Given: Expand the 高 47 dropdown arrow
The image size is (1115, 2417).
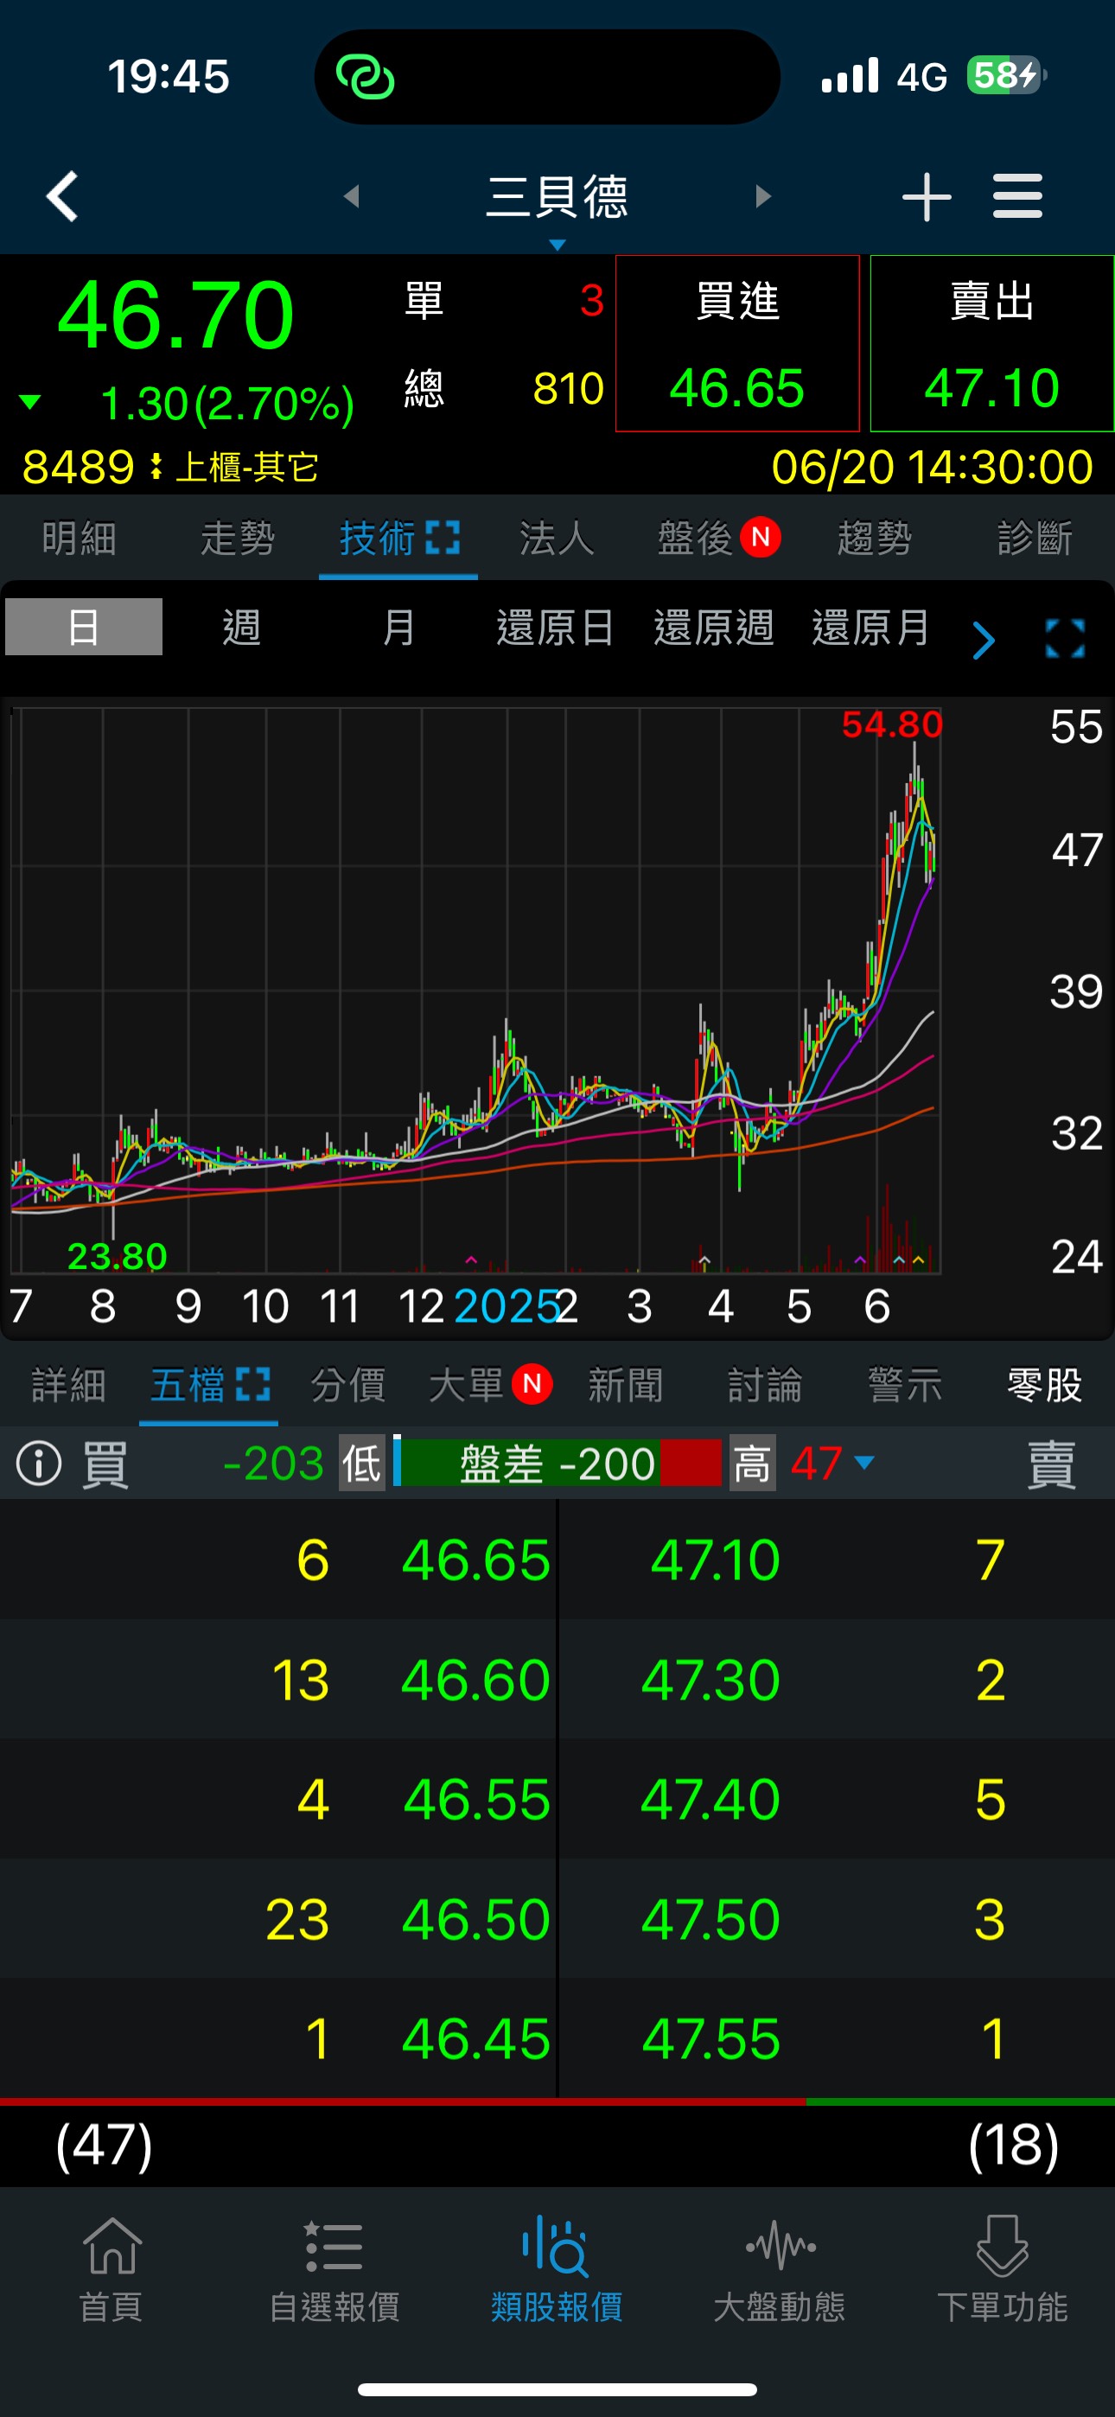Looking at the screenshot, I should (x=864, y=1463).
